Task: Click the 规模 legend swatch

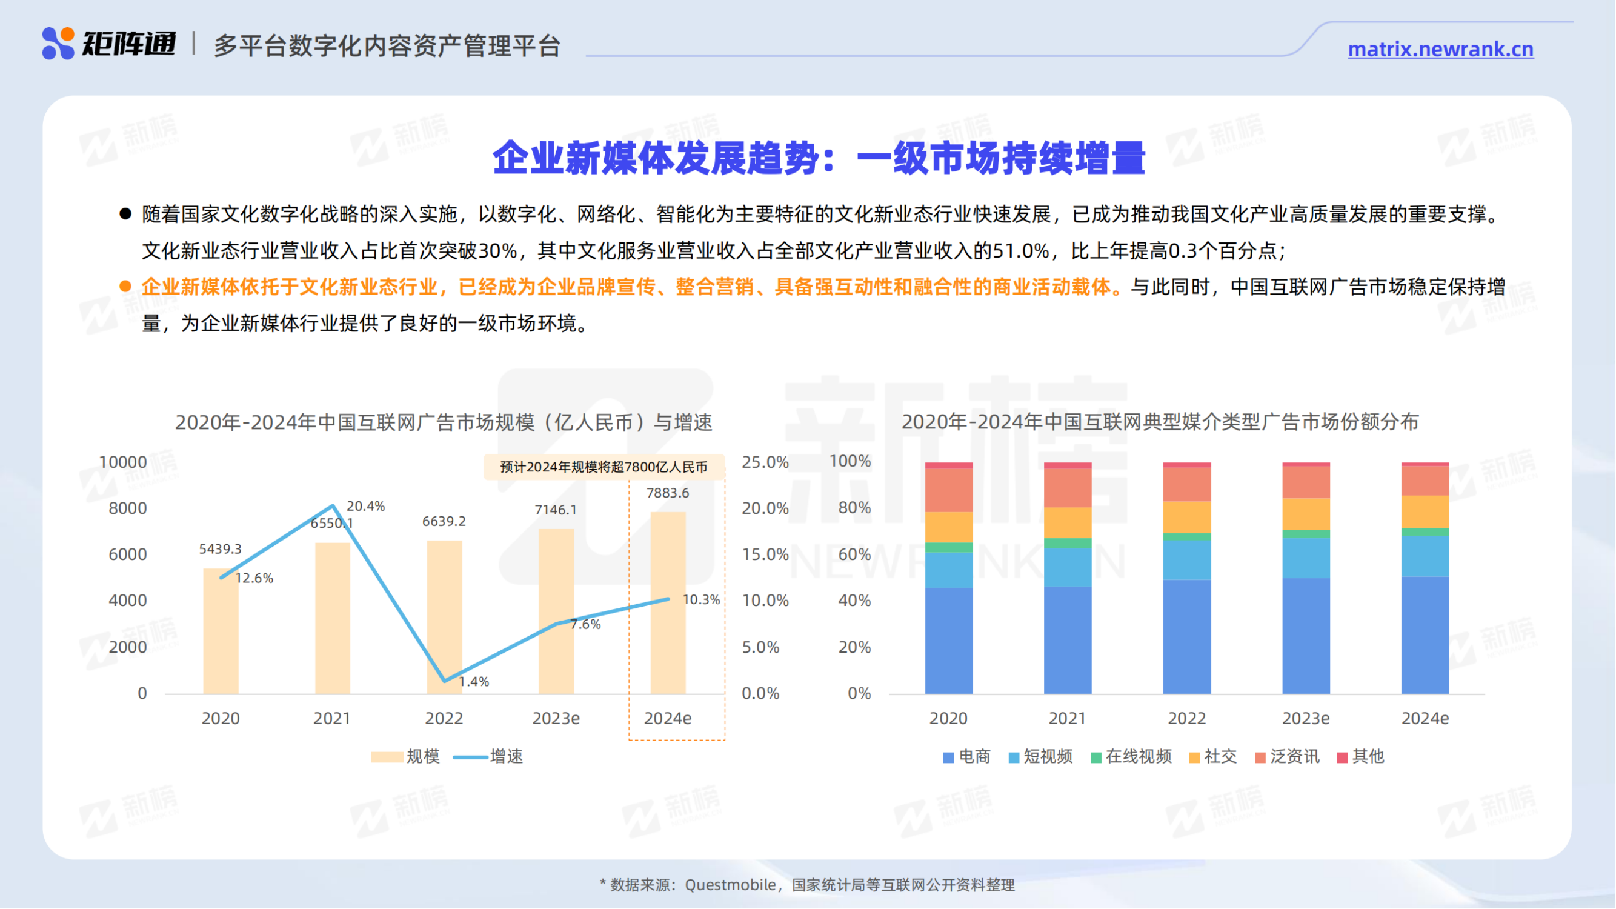Action: click(387, 757)
